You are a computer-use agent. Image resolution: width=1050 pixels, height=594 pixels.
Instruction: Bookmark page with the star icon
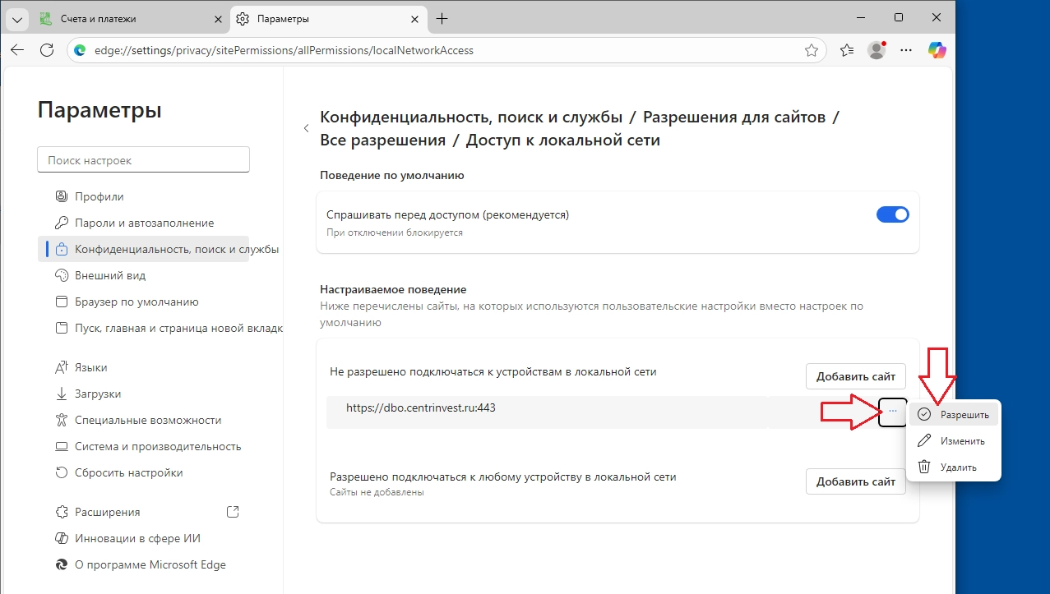coord(811,50)
